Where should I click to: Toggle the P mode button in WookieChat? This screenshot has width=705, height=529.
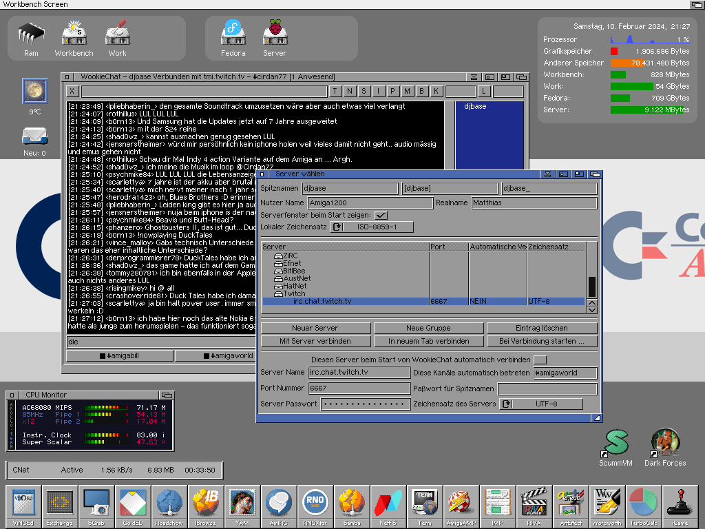coord(392,92)
